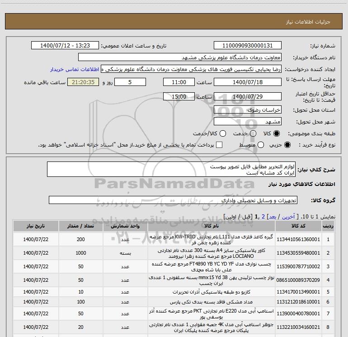Click the response deadline date 1400/07/18
This screenshot has height=337, width=348.
[248, 82]
